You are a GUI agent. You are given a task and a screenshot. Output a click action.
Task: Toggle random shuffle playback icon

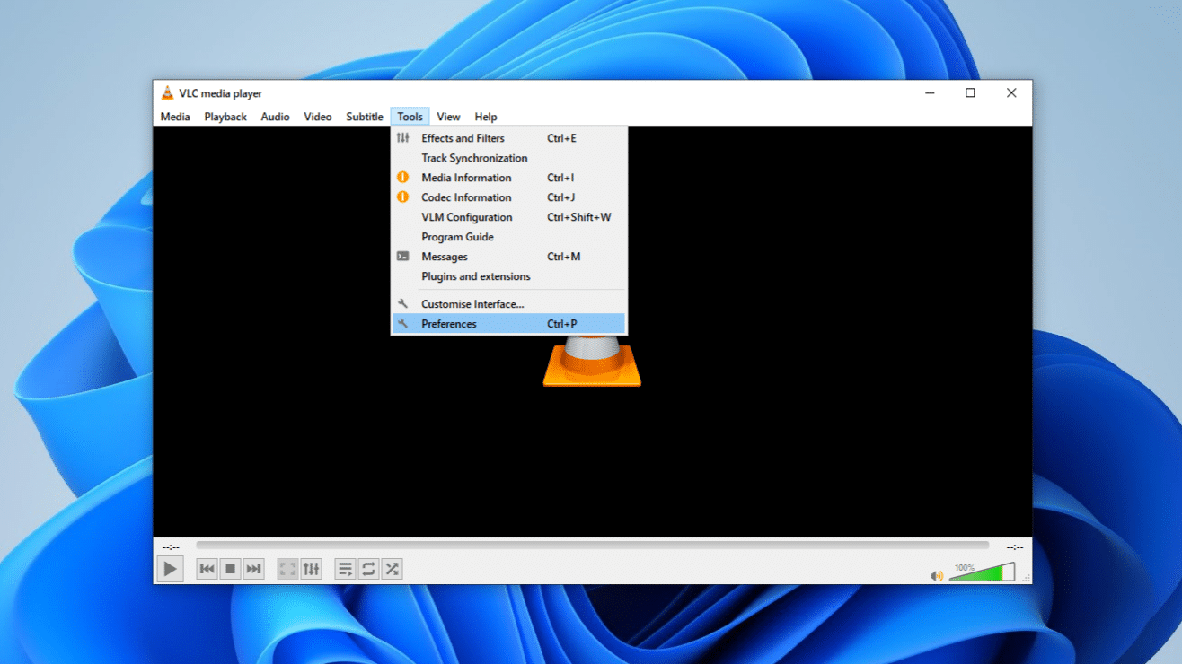pos(392,569)
